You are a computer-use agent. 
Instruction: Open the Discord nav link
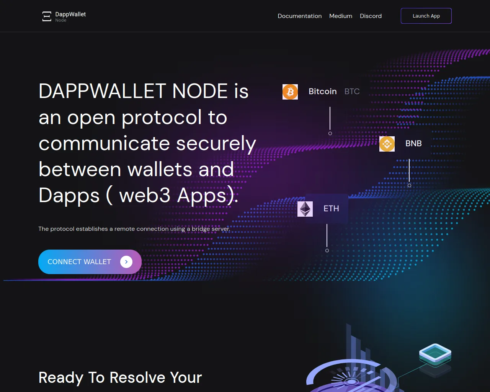[x=371, y=16]
